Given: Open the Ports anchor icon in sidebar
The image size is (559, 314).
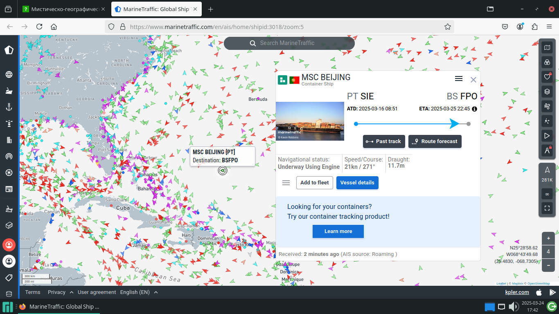Looking at the screenshot, I should [x=9, y=107].
